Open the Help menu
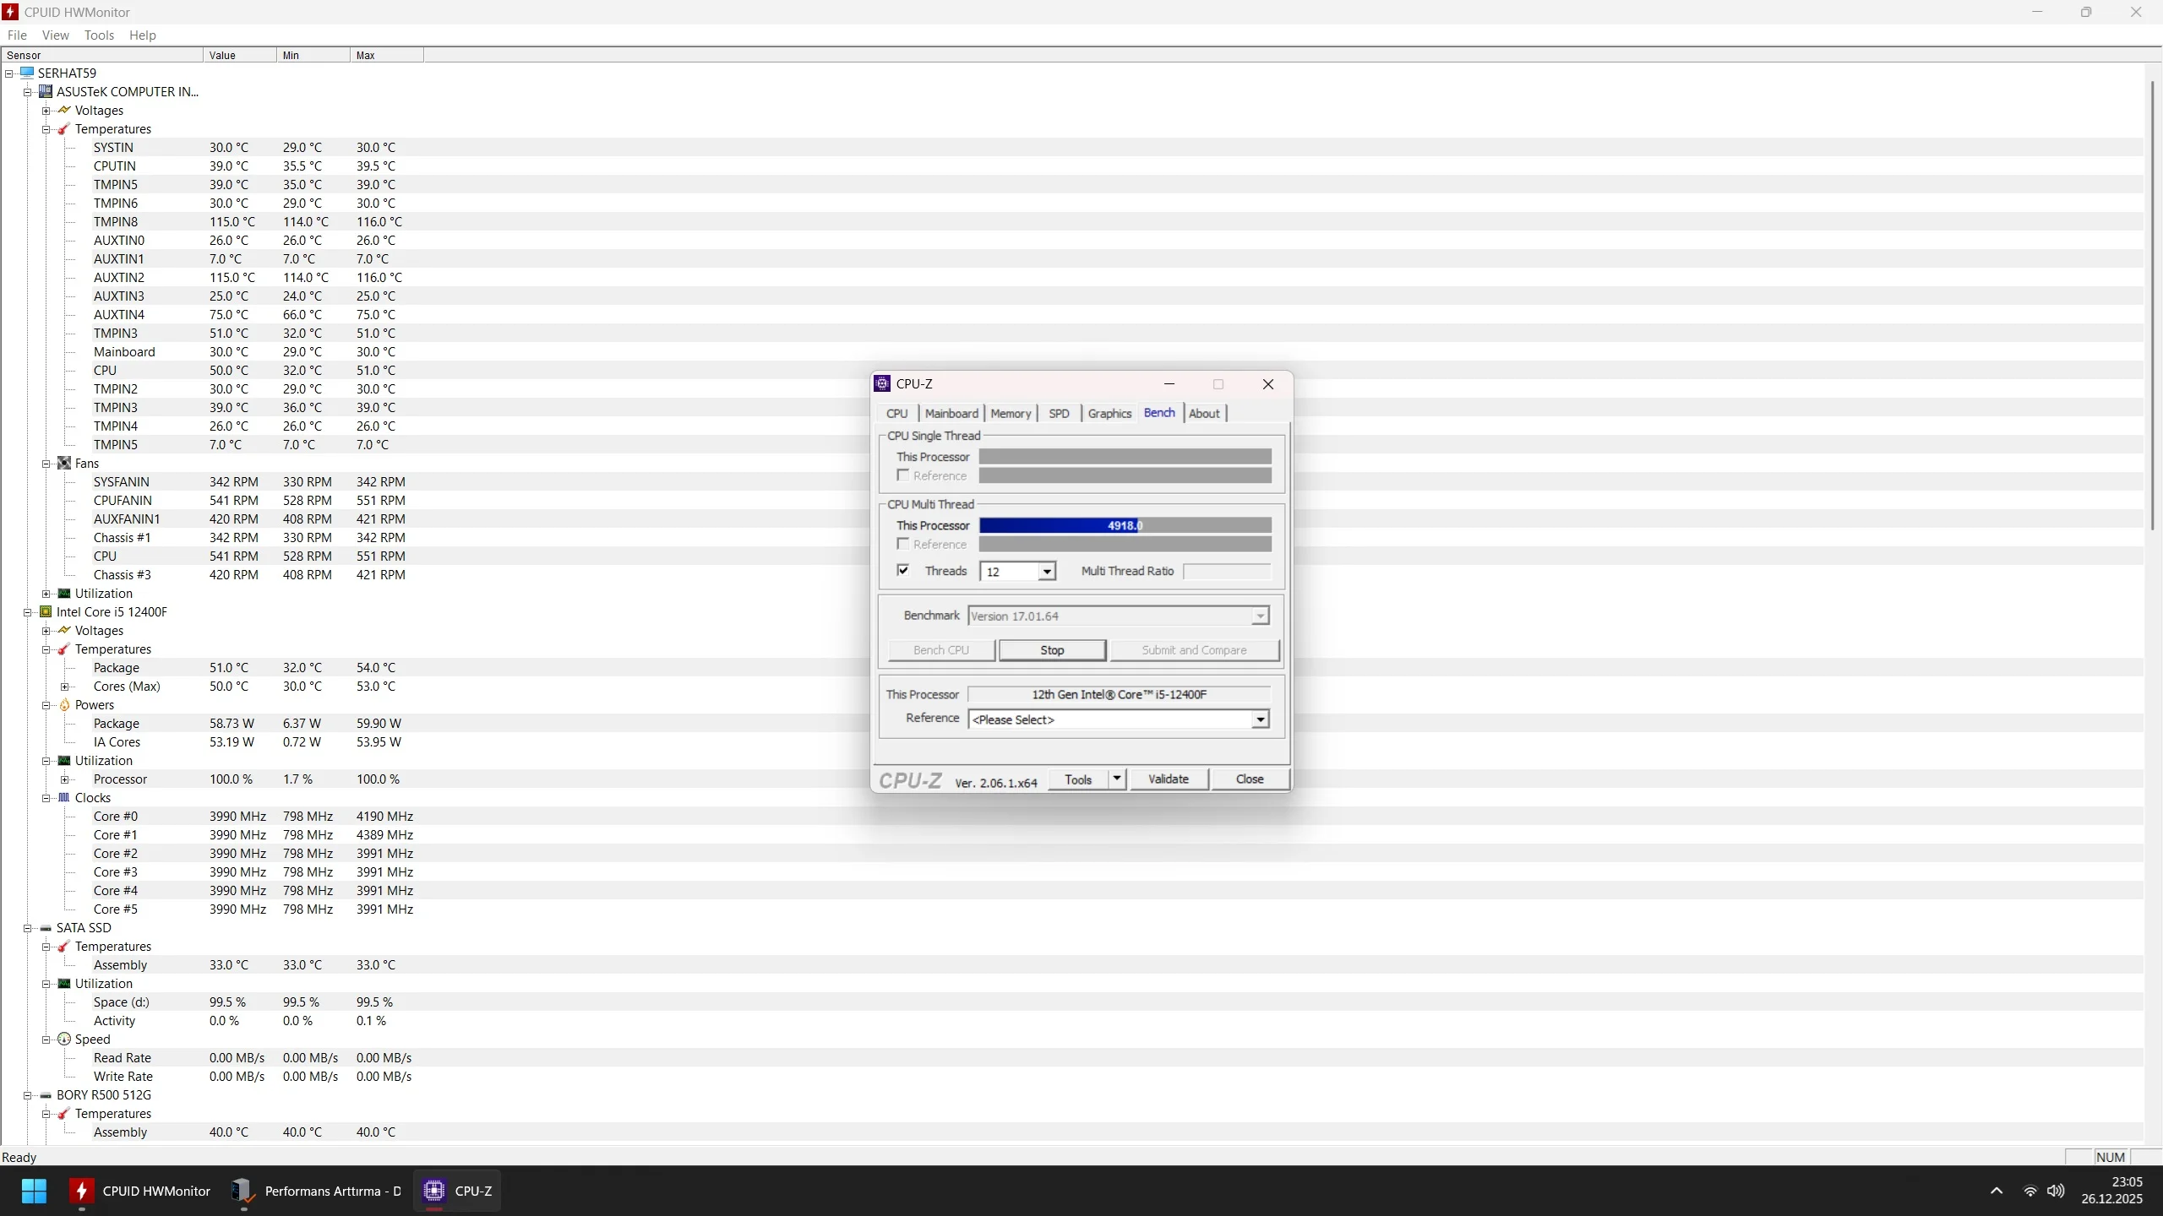This screenshot has height=1216, width=2163. pyautogui.click(x=142, y=35)
